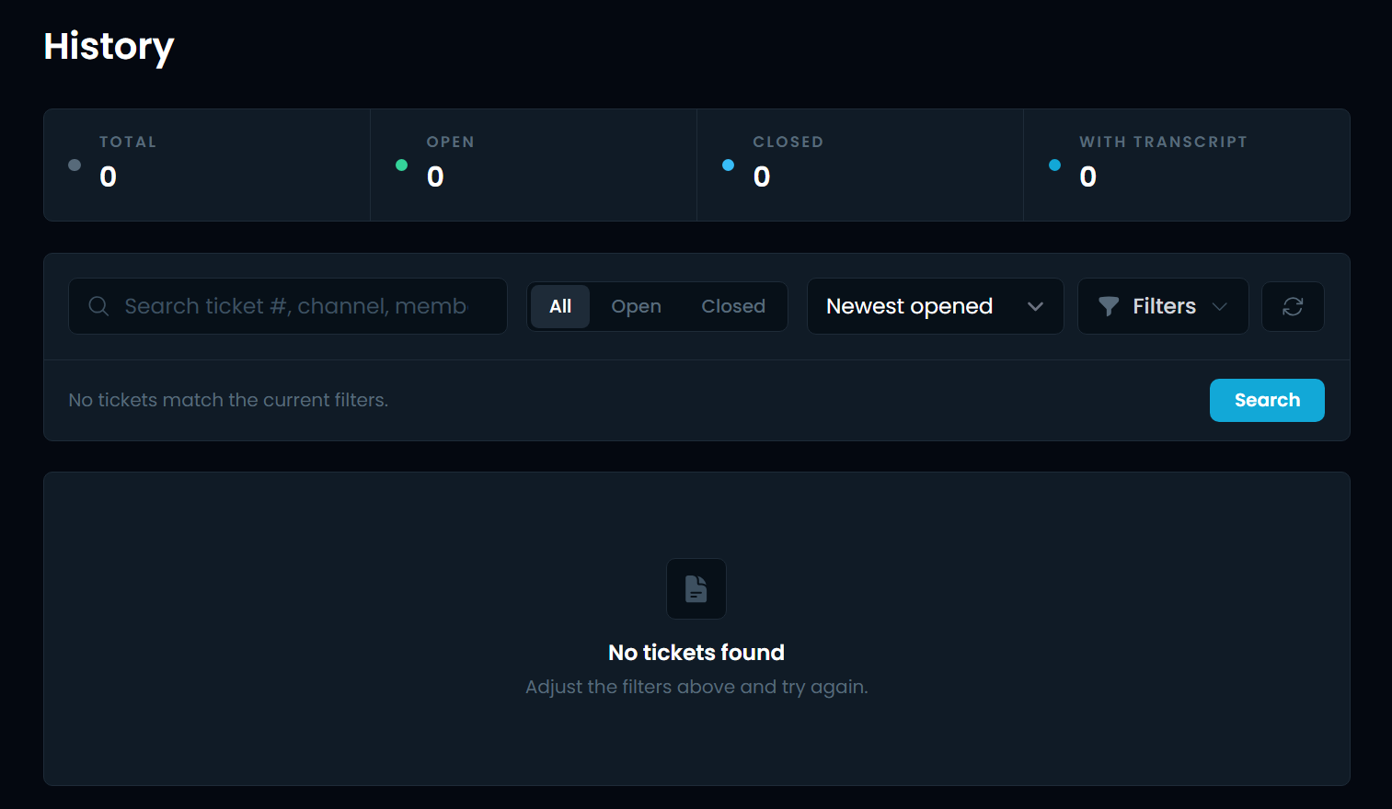
Task: Click the green dot beside OPEN
Action: pos(401,165)
